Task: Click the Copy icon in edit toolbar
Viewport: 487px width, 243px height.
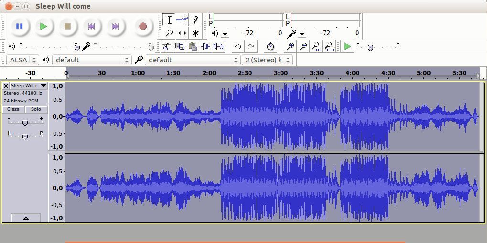Action: 180,46
